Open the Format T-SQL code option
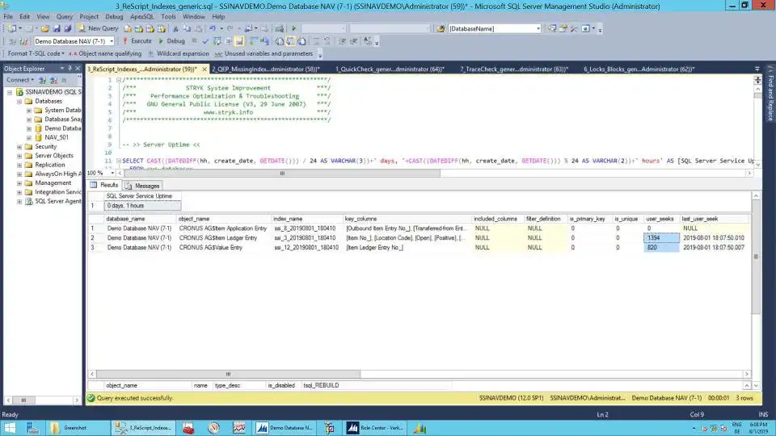This screenshot has width=776, height=436. (x=36, y=53)
